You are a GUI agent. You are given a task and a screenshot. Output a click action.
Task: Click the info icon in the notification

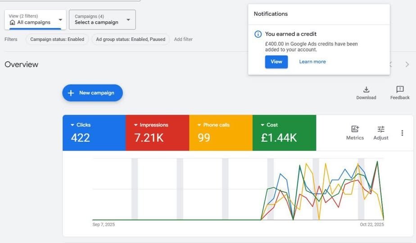(258, 34)
